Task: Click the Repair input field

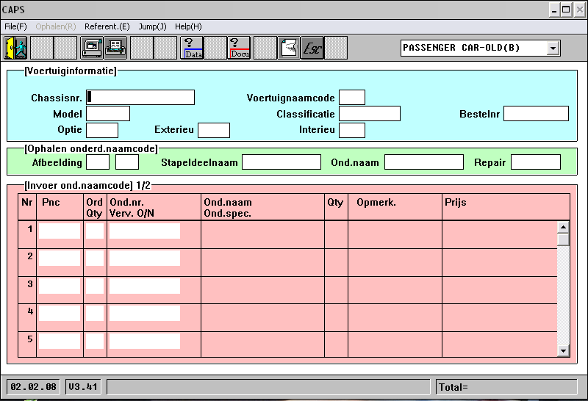Action: [535, 162]
